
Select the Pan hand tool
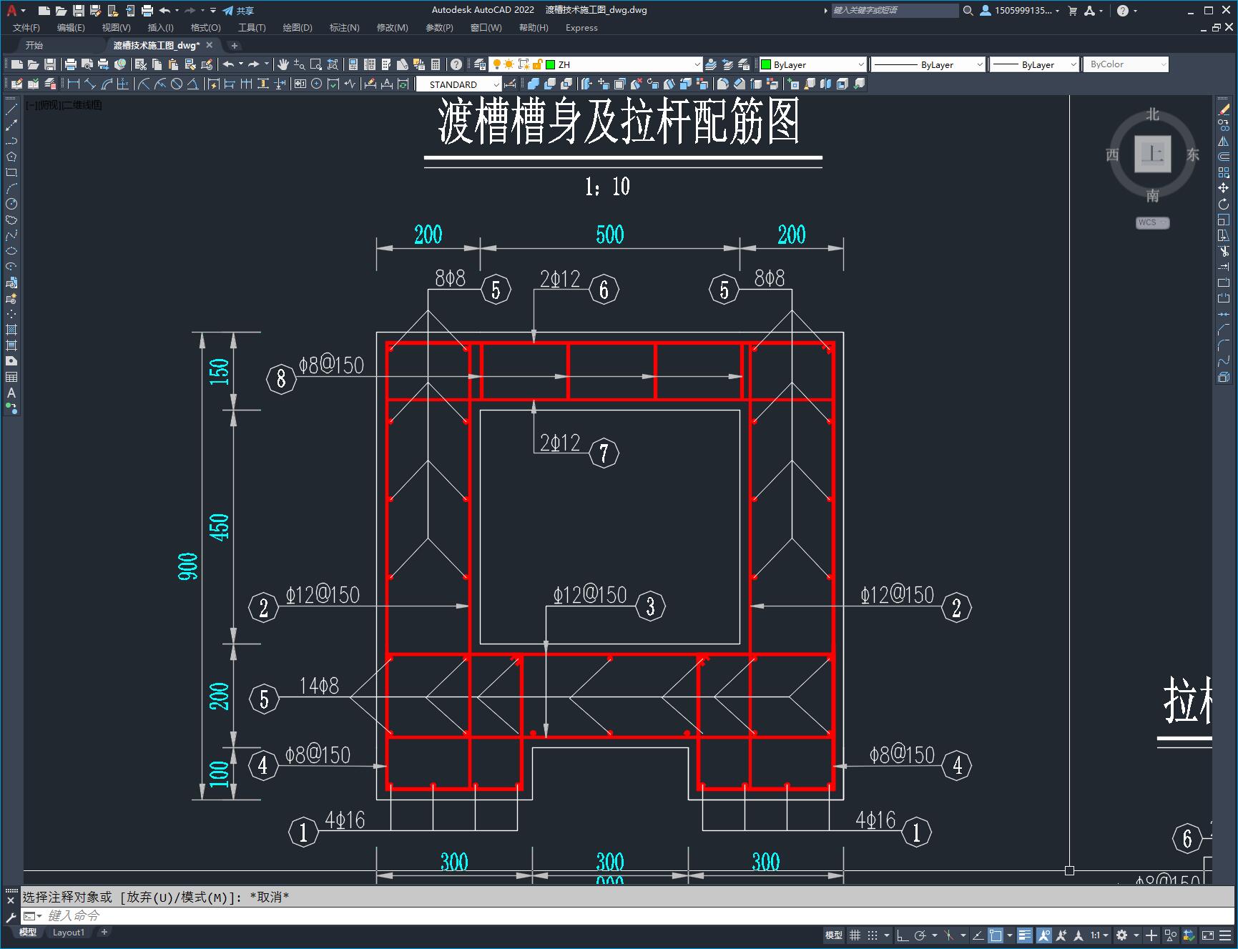pyautogui.click(x=283, y=64)
